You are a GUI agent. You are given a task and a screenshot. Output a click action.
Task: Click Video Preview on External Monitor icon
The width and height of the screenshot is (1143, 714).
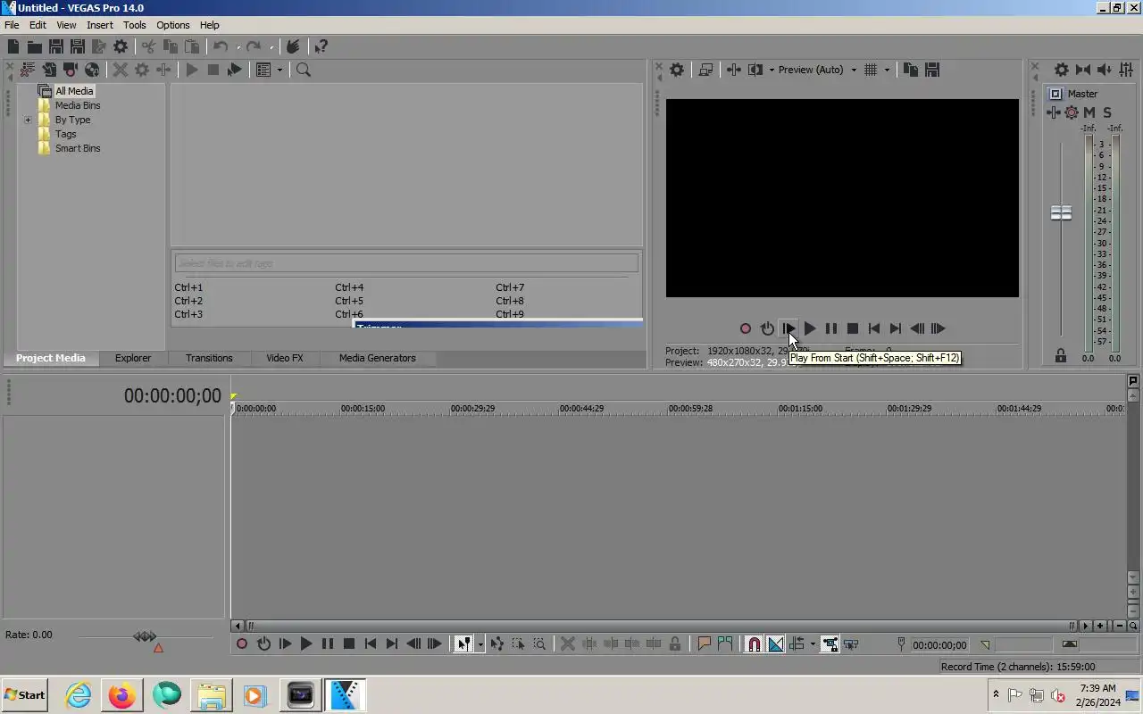click(x=705, y=70)
